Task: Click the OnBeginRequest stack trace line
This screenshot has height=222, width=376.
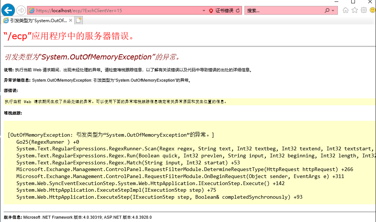Action: tap(180, 176)
